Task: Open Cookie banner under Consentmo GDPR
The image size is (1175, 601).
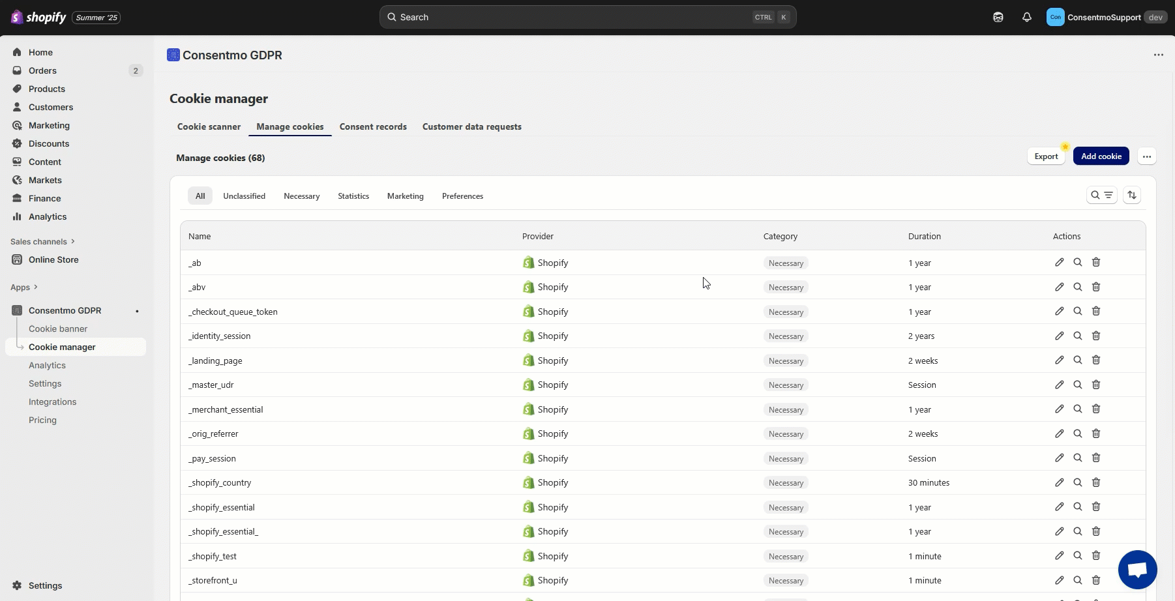Action: (58, 329)
